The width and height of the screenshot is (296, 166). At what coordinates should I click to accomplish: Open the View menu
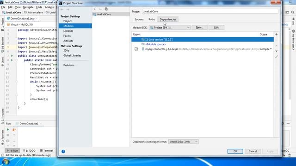point(18,7)
